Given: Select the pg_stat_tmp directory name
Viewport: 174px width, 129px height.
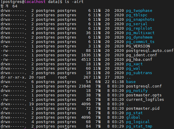Looking at the screenshot, I should pos(139,126).
